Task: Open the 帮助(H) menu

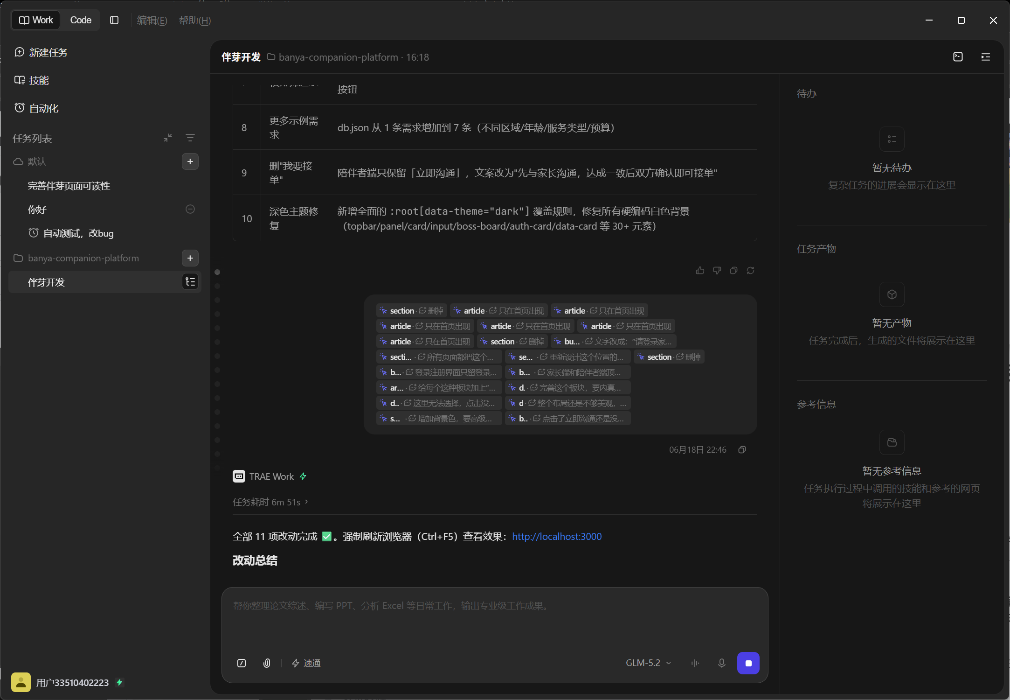Action: [195, 20]
